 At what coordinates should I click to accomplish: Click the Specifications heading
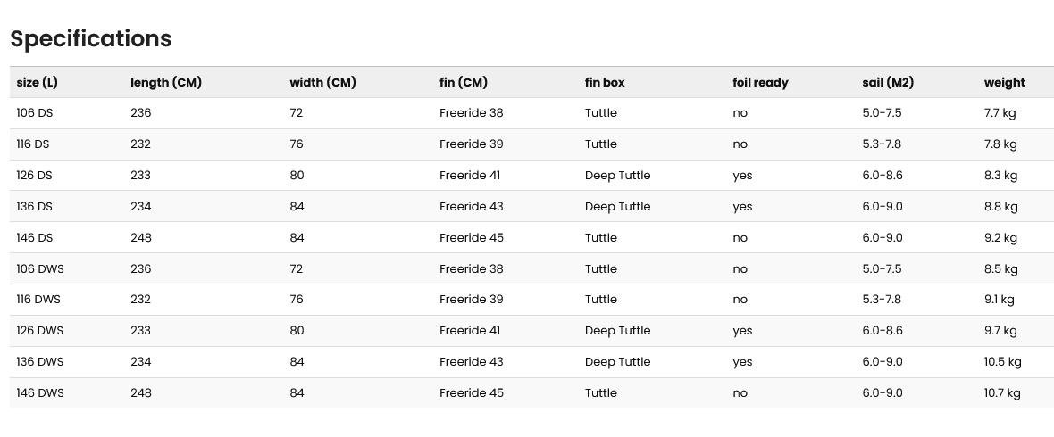(91, 39)
